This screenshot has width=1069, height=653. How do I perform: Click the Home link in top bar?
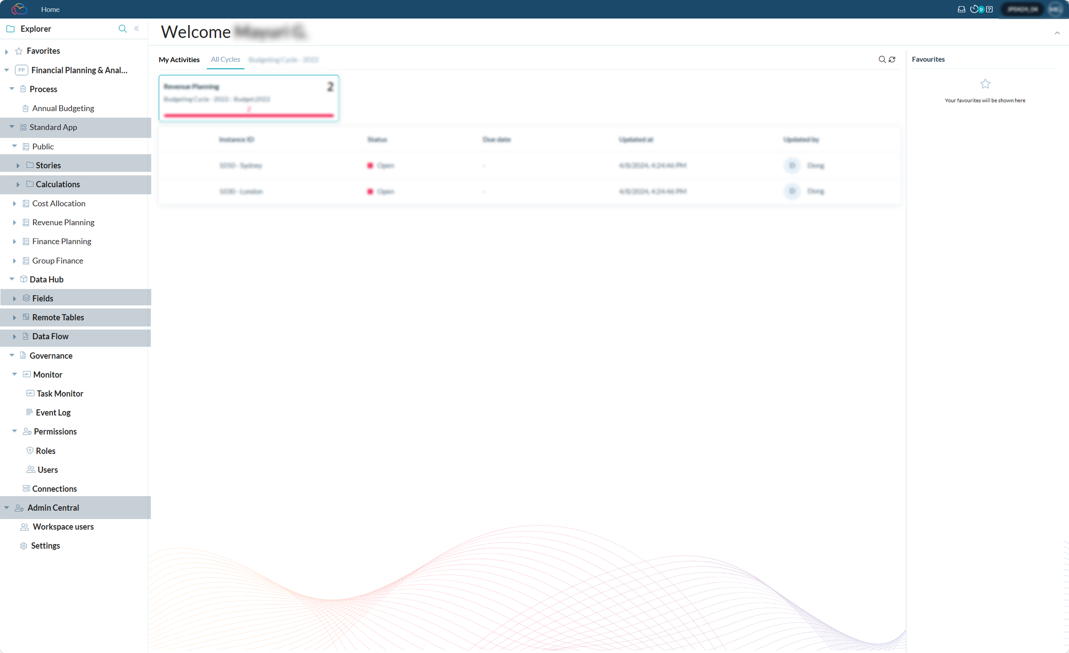50,9
